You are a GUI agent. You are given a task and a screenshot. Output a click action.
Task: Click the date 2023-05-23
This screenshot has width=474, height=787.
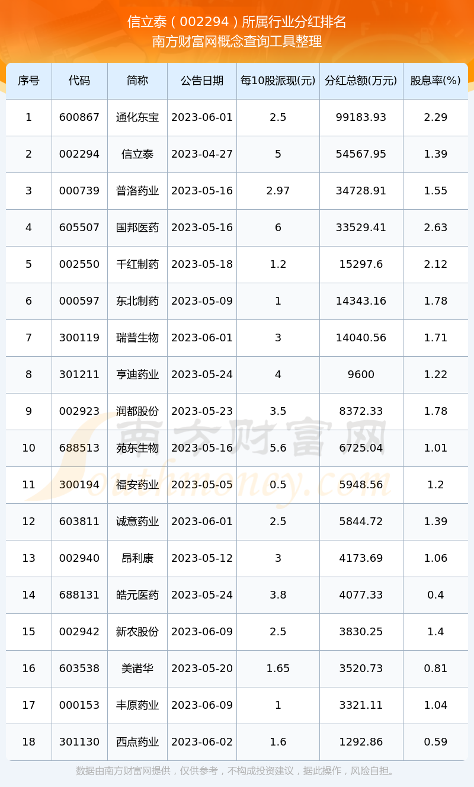tap(202, 411)
